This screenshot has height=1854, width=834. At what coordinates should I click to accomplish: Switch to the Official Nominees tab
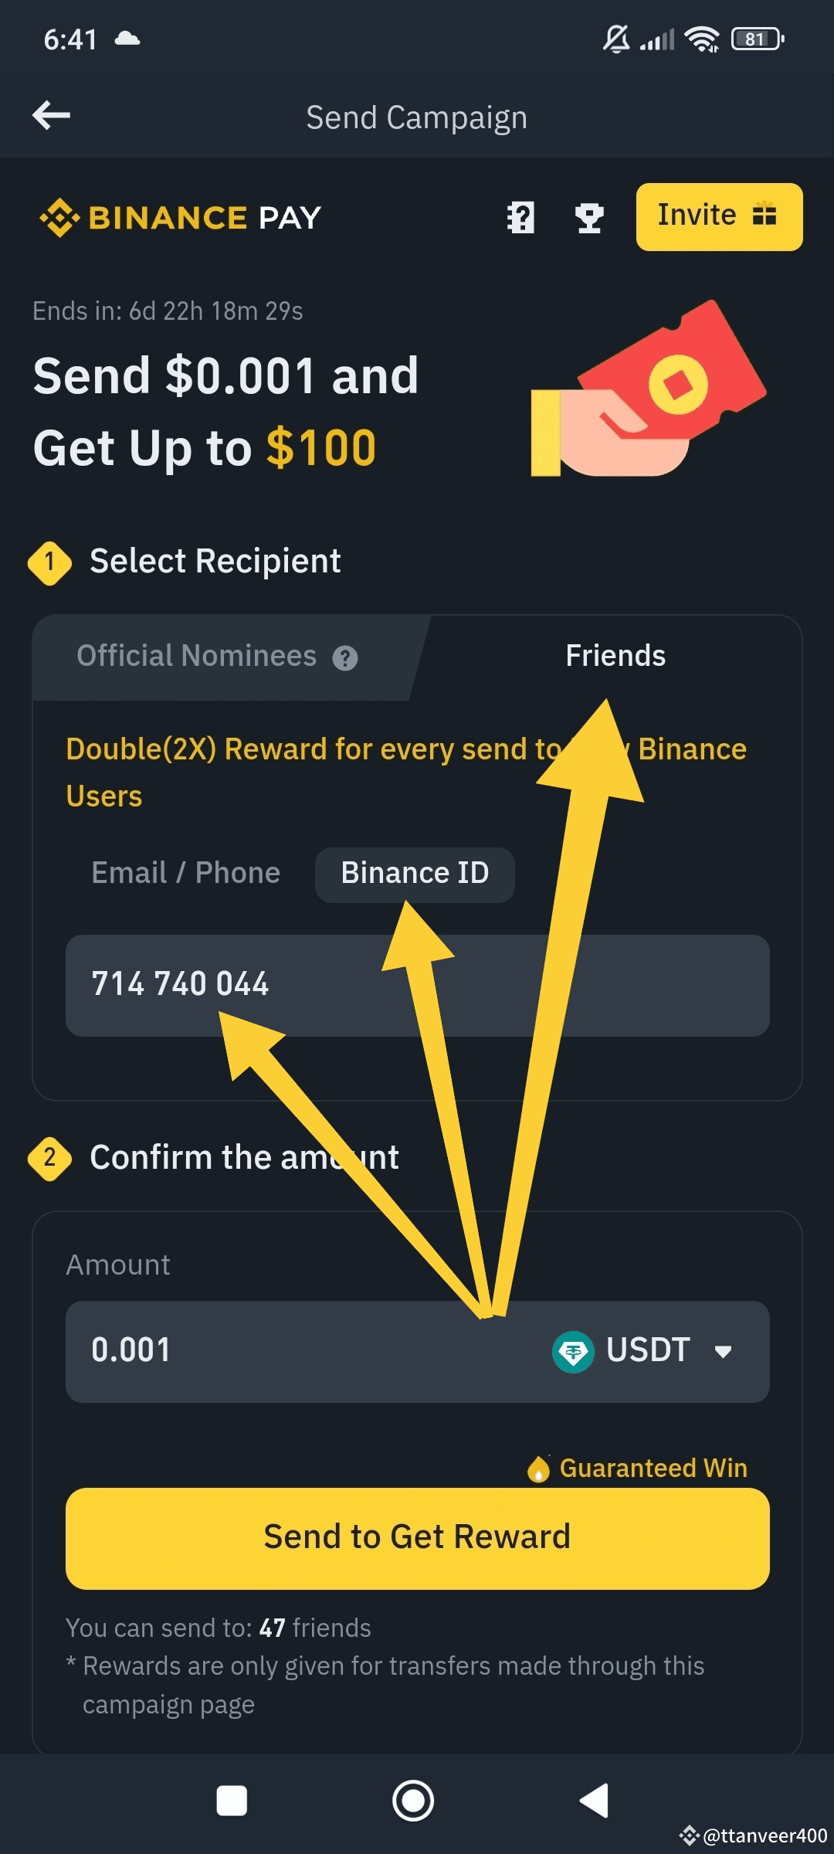[197, 657]
